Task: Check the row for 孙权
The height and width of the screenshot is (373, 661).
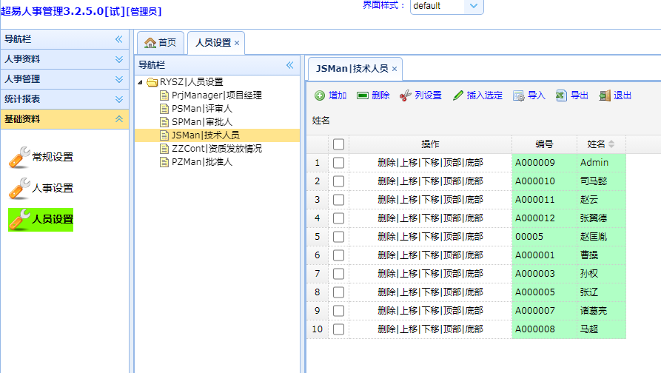Action: [x=338, y=274]
